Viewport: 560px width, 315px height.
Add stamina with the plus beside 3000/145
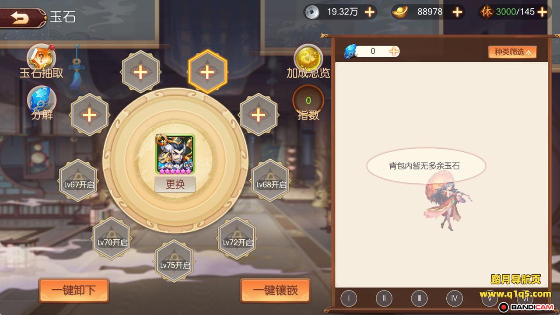(542, 12)
